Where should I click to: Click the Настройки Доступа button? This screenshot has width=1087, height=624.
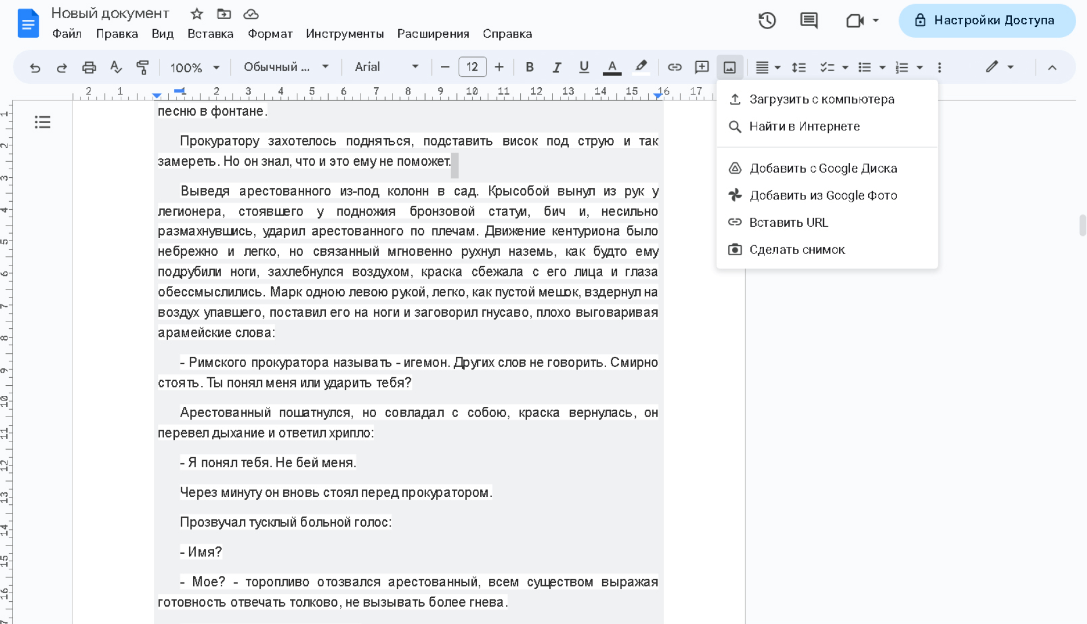pos(987,21)
